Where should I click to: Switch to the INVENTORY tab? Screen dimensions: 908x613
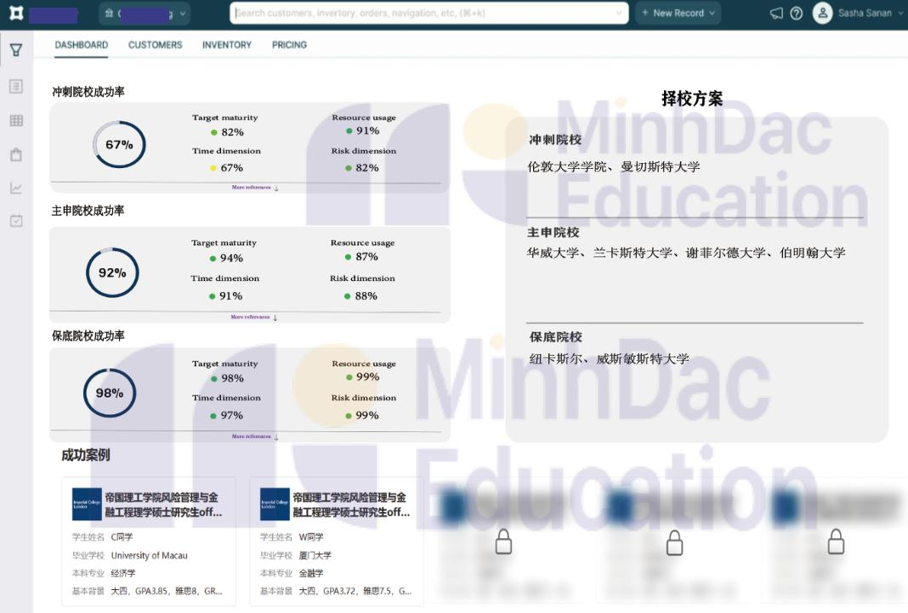click(x=227, y=45)
